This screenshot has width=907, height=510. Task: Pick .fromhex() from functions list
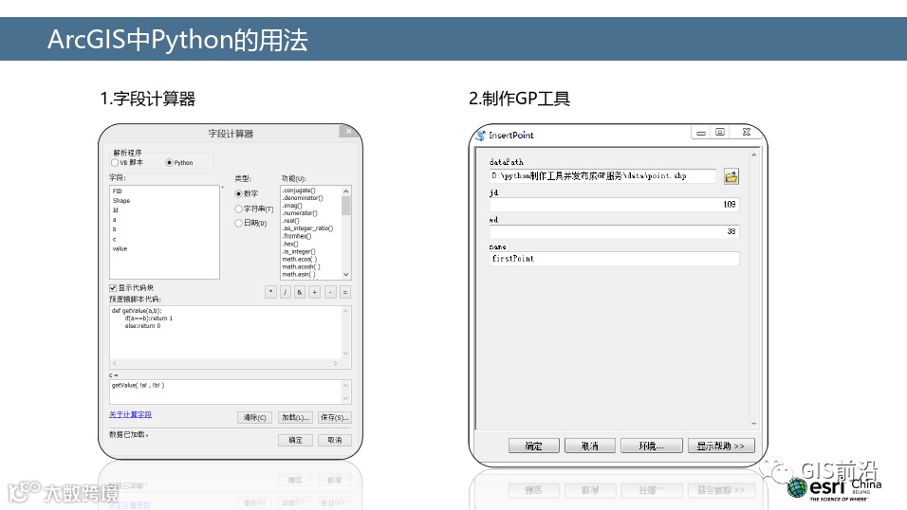(297, 236)
